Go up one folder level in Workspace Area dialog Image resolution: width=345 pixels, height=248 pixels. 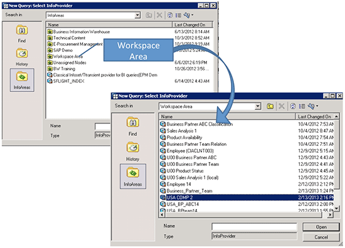pyautogui.click(x=270, y=106)
